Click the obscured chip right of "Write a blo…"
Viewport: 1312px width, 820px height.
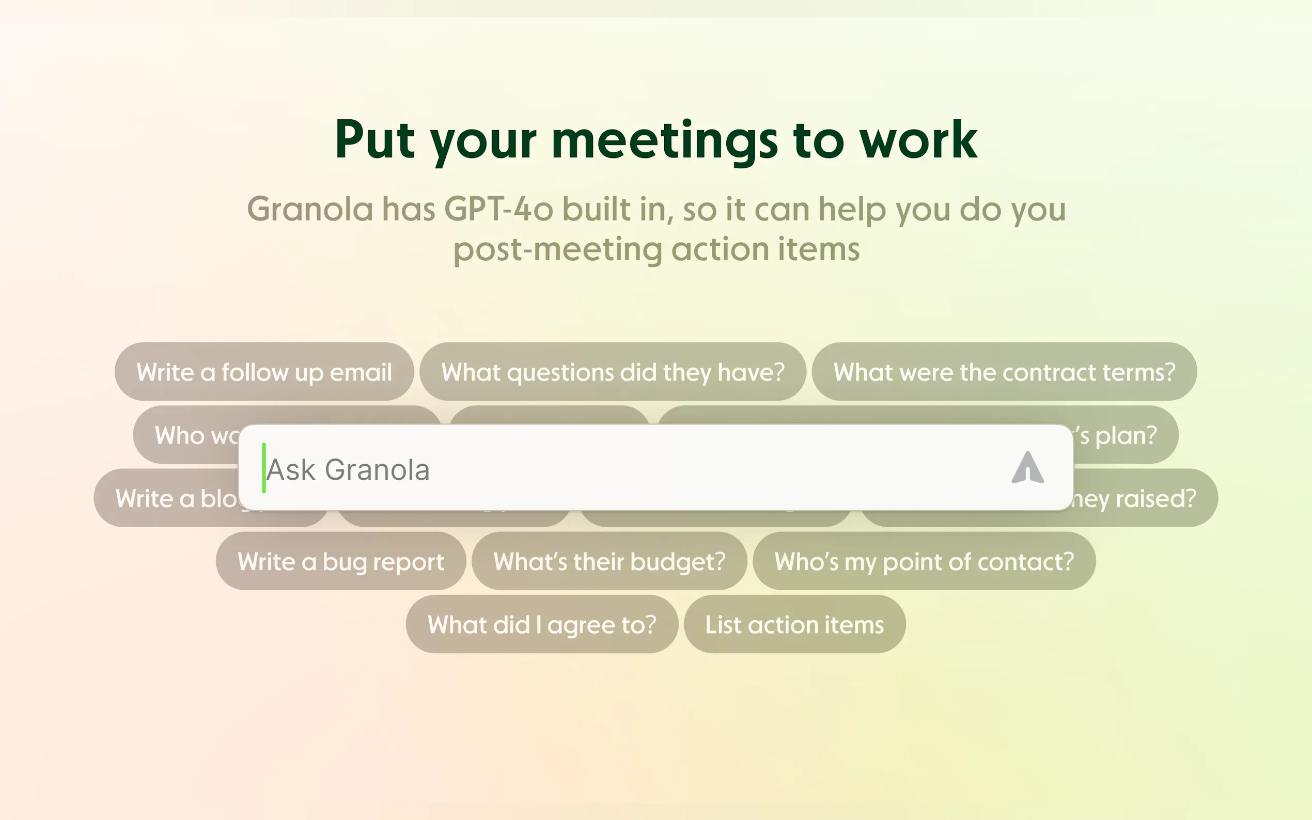455,518
